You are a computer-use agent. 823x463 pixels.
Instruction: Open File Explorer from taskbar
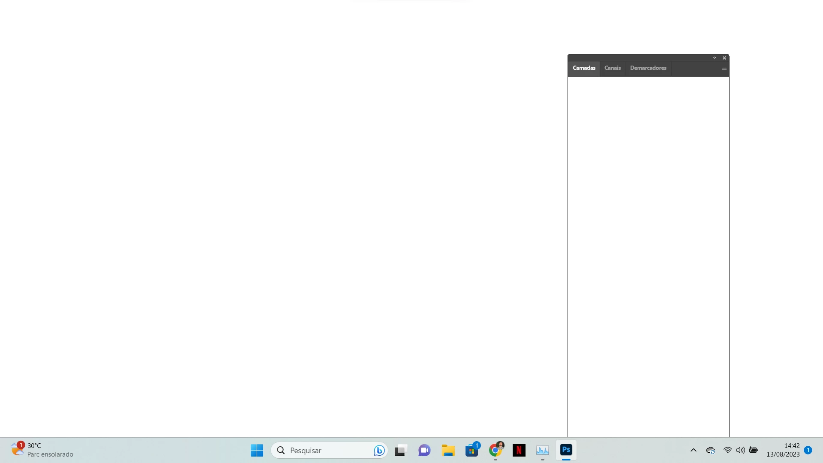pyautogui.click(x=448, y=450)
